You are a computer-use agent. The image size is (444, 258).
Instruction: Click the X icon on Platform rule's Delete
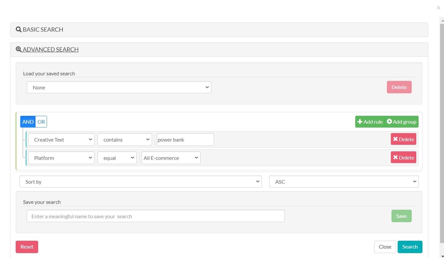pos(395,158)
